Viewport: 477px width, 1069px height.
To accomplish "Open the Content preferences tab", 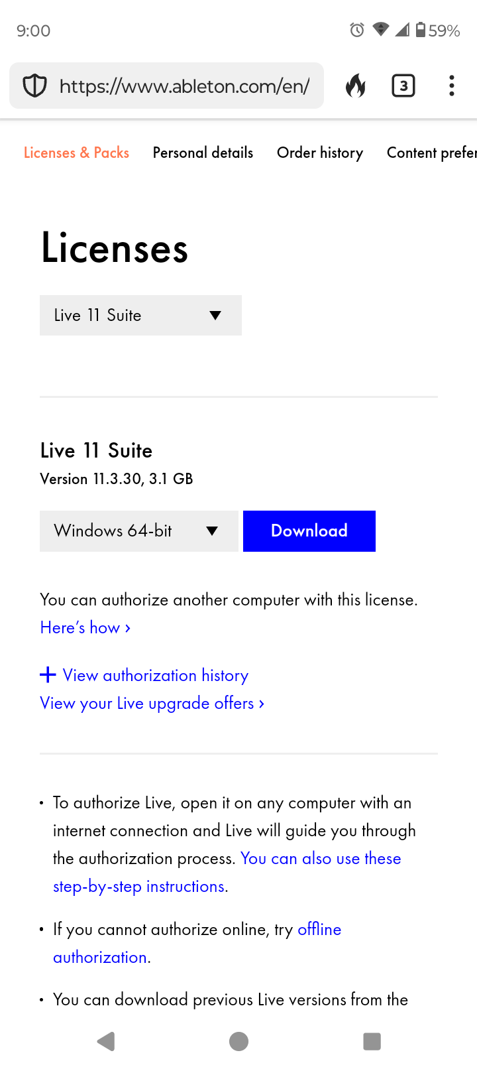I will 432,153.
